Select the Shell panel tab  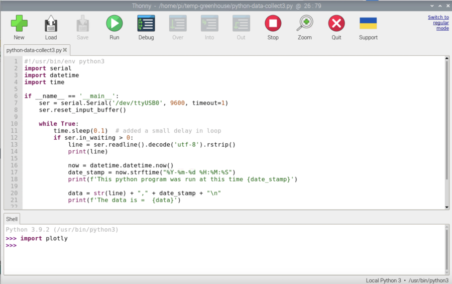[12, 219]
